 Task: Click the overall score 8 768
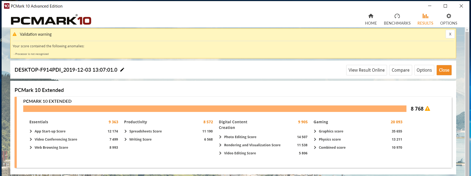(417, 109)
